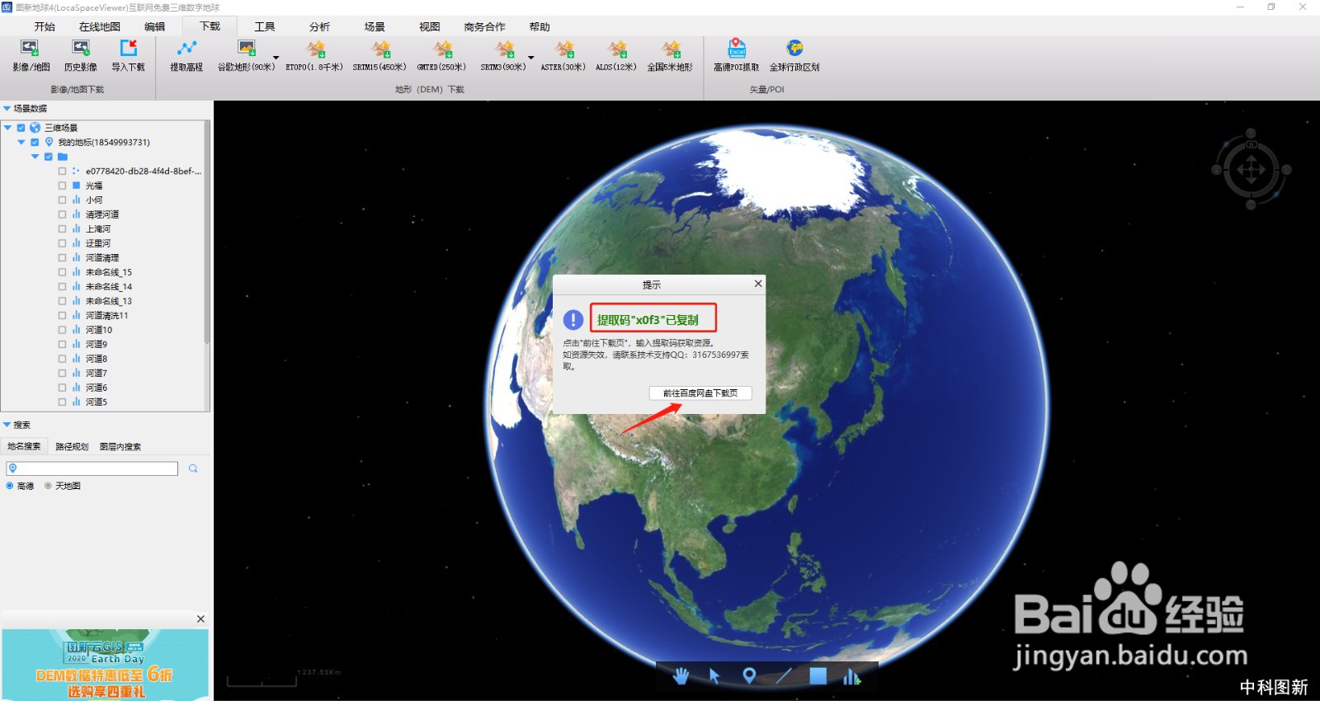Select the placemark pin tool in bottom toolbar

coord(749,676)
